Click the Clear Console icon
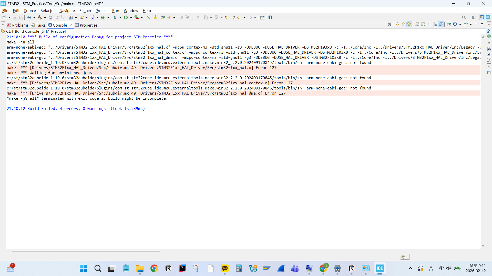492x276 pixels. [x=435, y=24]
